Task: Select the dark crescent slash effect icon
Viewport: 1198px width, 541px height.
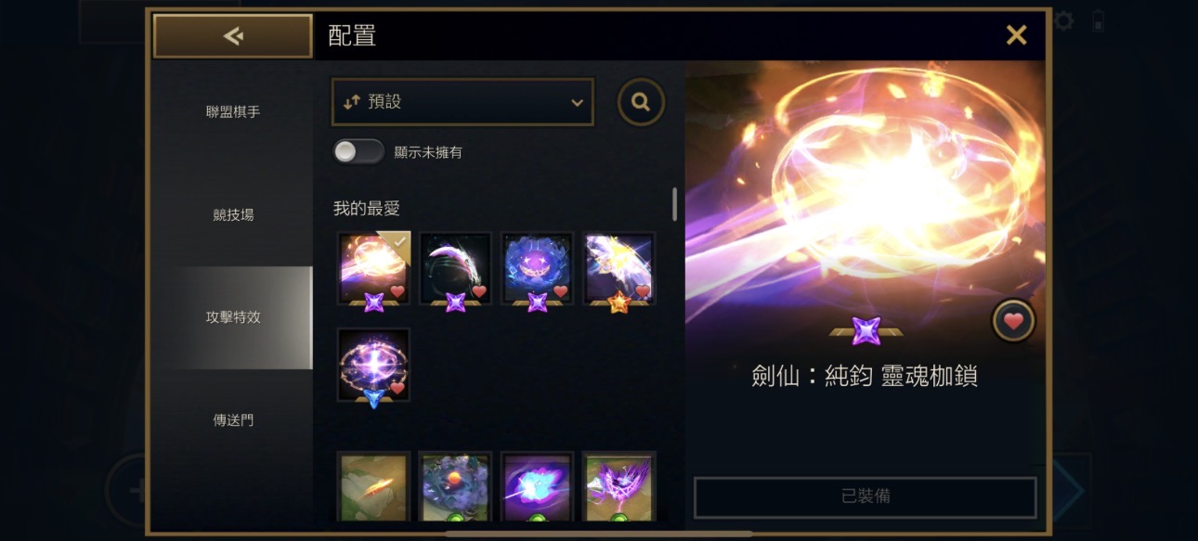Action: click(x=455, y=268)
